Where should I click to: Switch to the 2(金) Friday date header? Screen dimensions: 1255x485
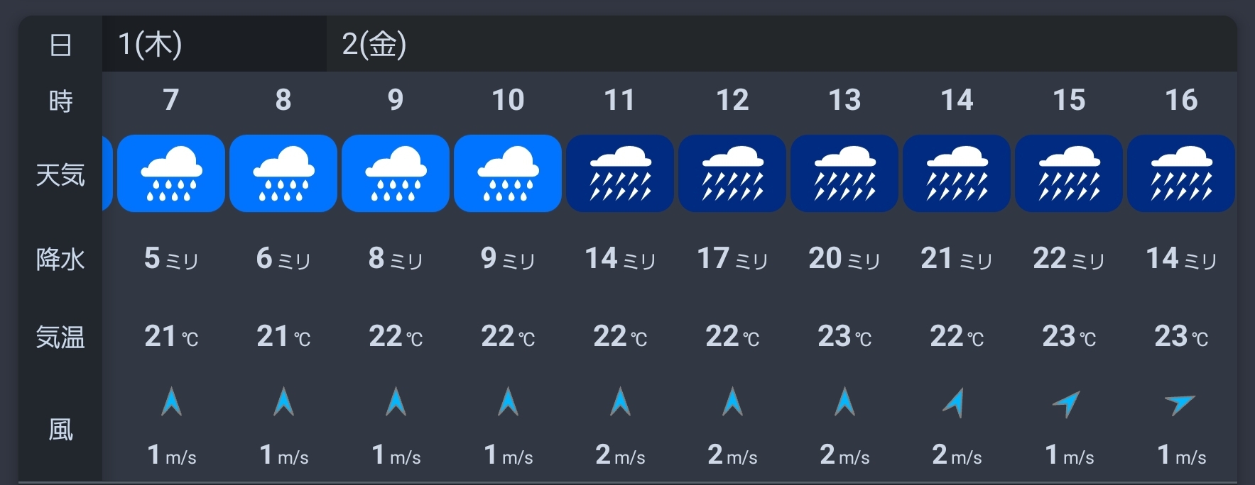click(374, 45)
